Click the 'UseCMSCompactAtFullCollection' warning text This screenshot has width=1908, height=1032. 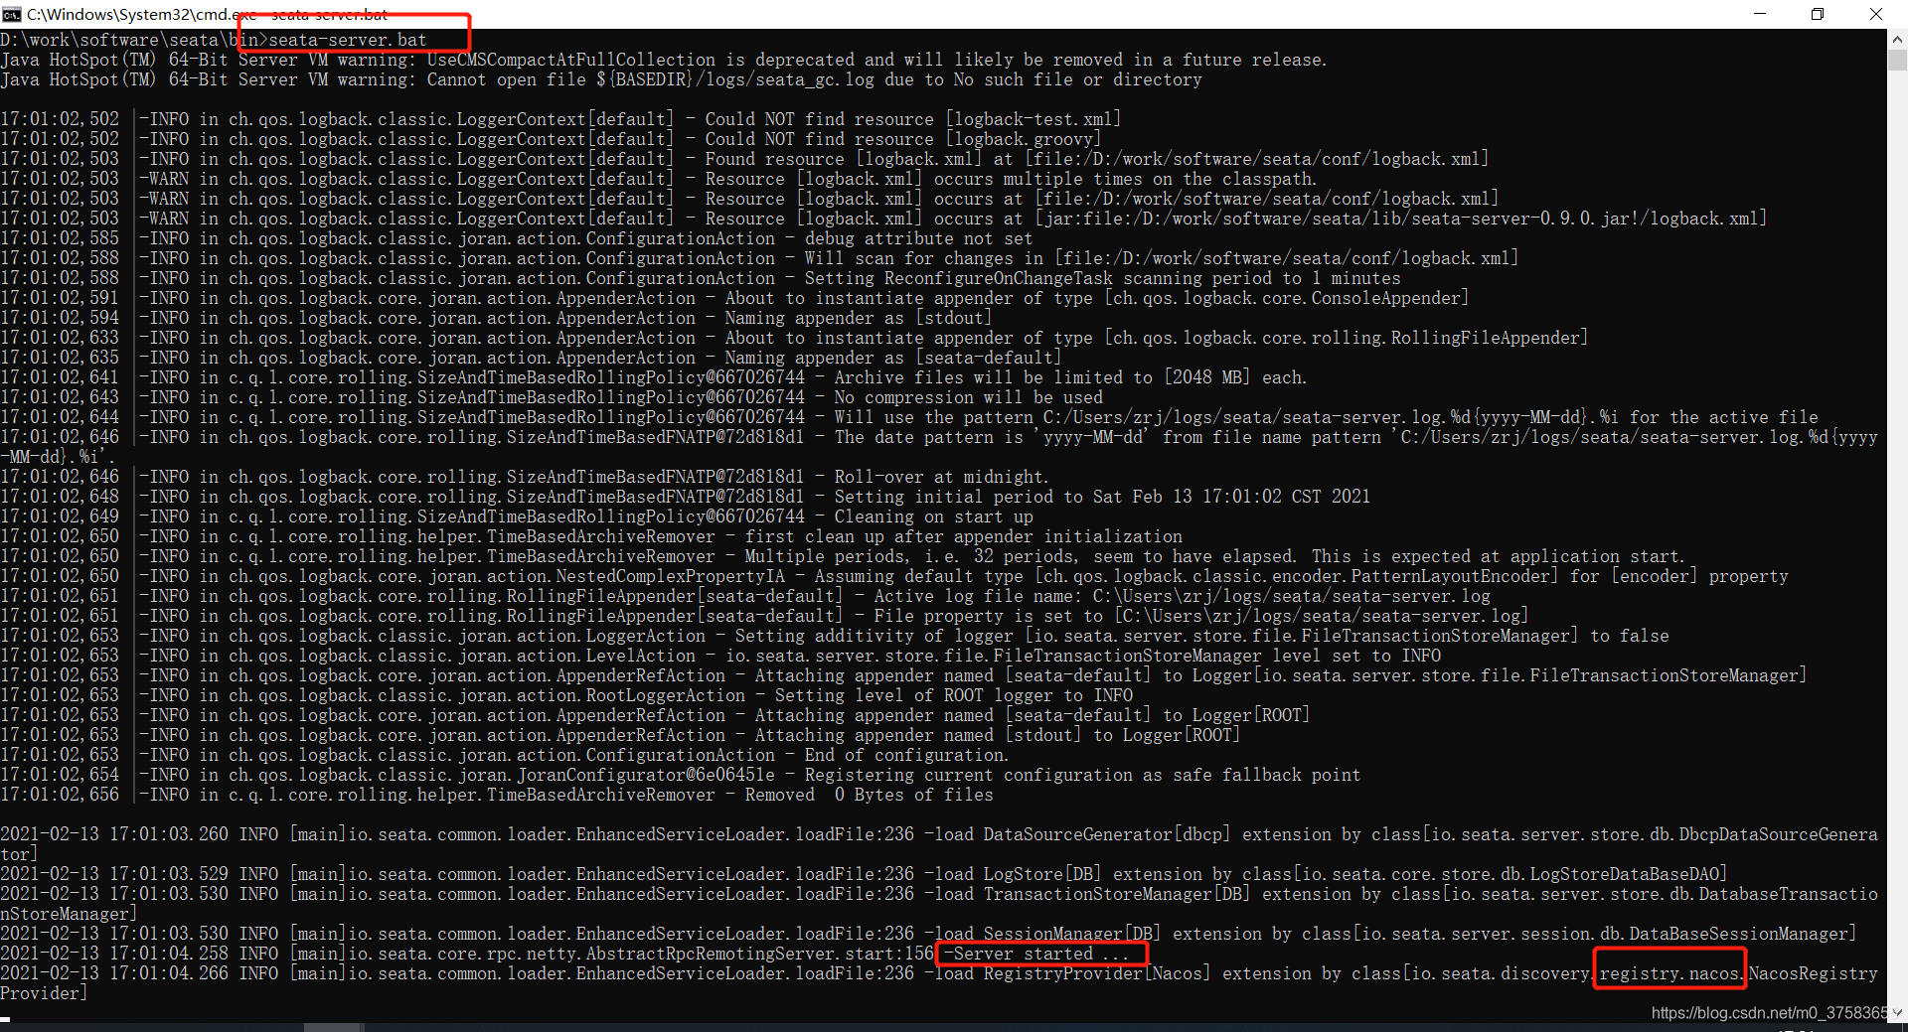[571, 60]
